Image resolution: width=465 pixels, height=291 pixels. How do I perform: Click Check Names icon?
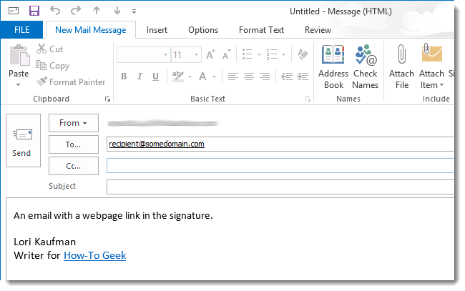tap(366, 67)
